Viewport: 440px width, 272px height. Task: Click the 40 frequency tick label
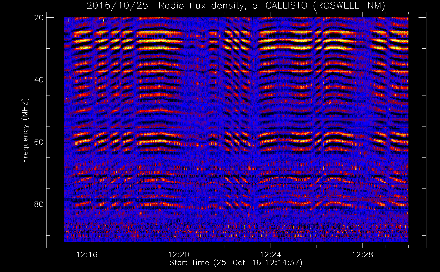(x=39, y=80)
